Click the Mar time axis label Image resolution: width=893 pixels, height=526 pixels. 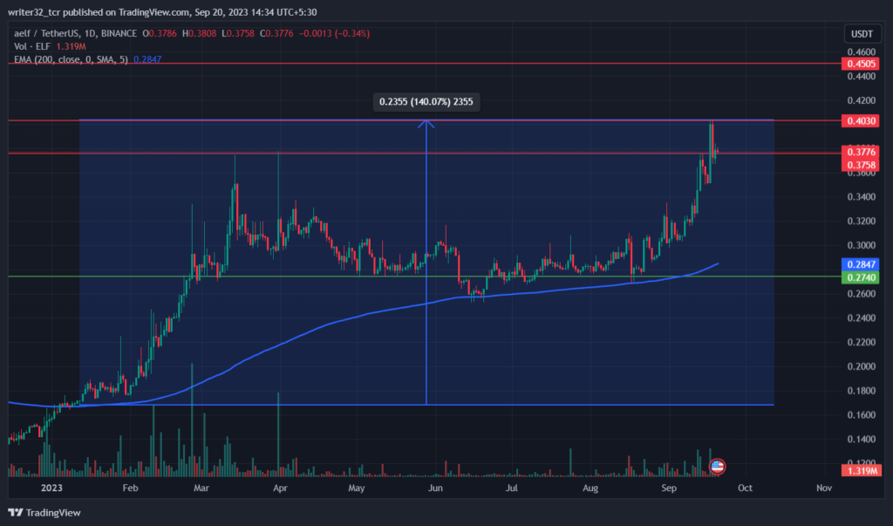pos(201,488)
